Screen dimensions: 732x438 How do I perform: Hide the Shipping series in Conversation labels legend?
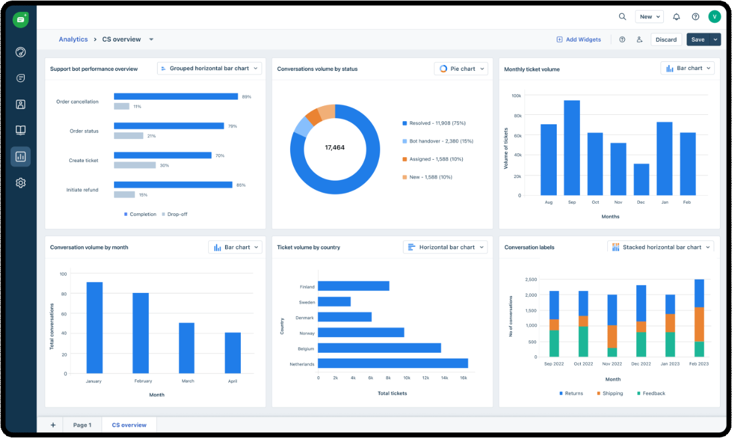tap(609, 393)
